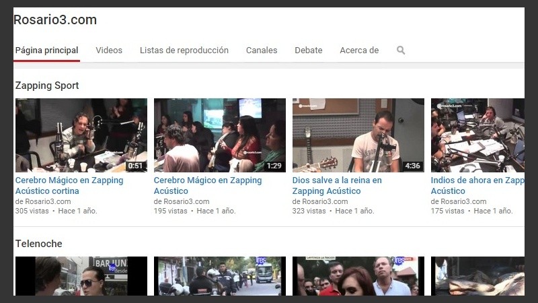Open Indios de ahora video thumbnail

coord(477,135)
